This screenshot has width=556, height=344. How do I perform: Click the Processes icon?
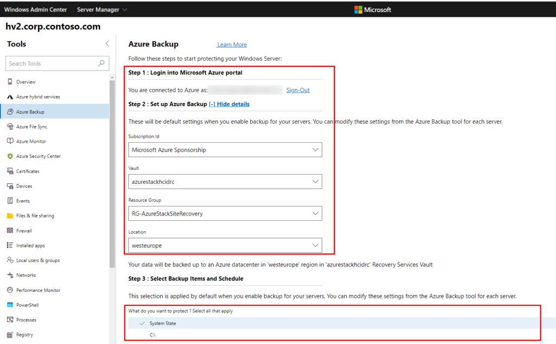point(10,320)
